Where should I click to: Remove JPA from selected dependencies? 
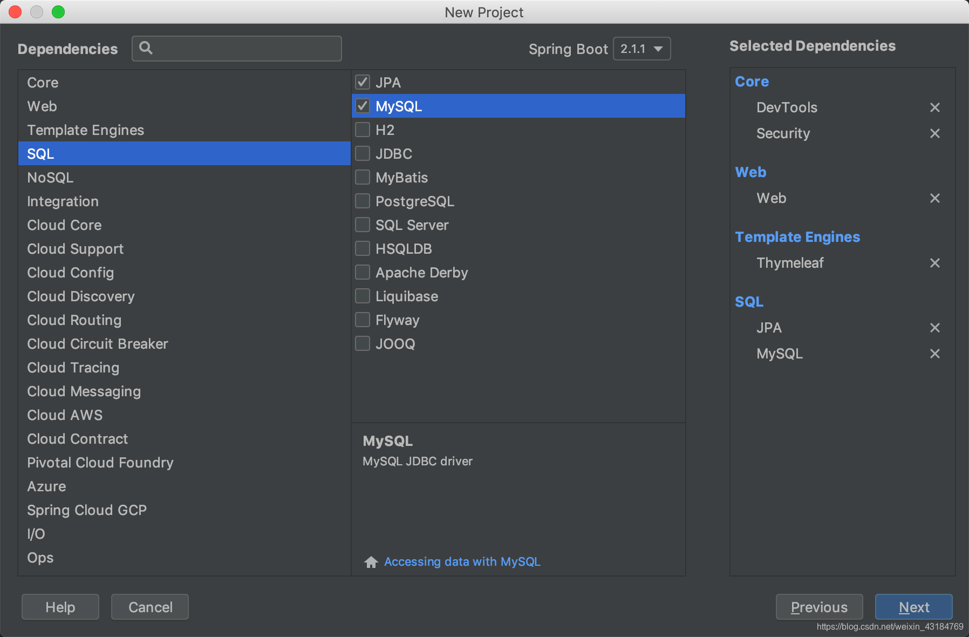tap(935, 328)
